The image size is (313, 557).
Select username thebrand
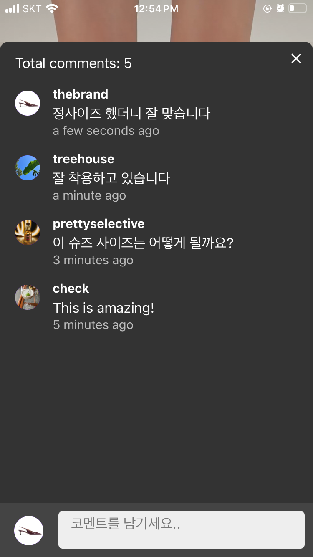[80, 94]
